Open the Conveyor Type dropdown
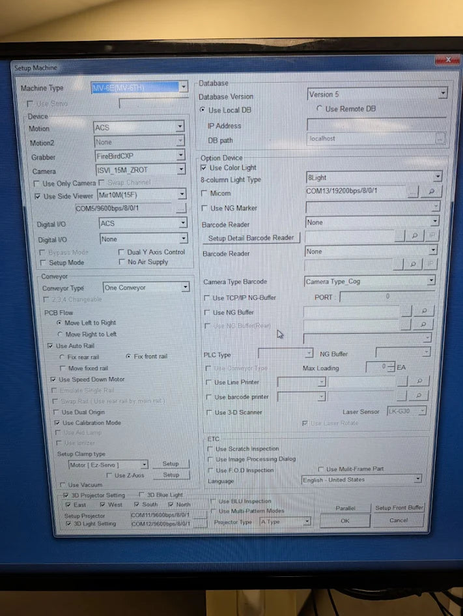Image resolution: width=463 pixels, height=616 pixels. pyautogui.click(x=186, y=287)
